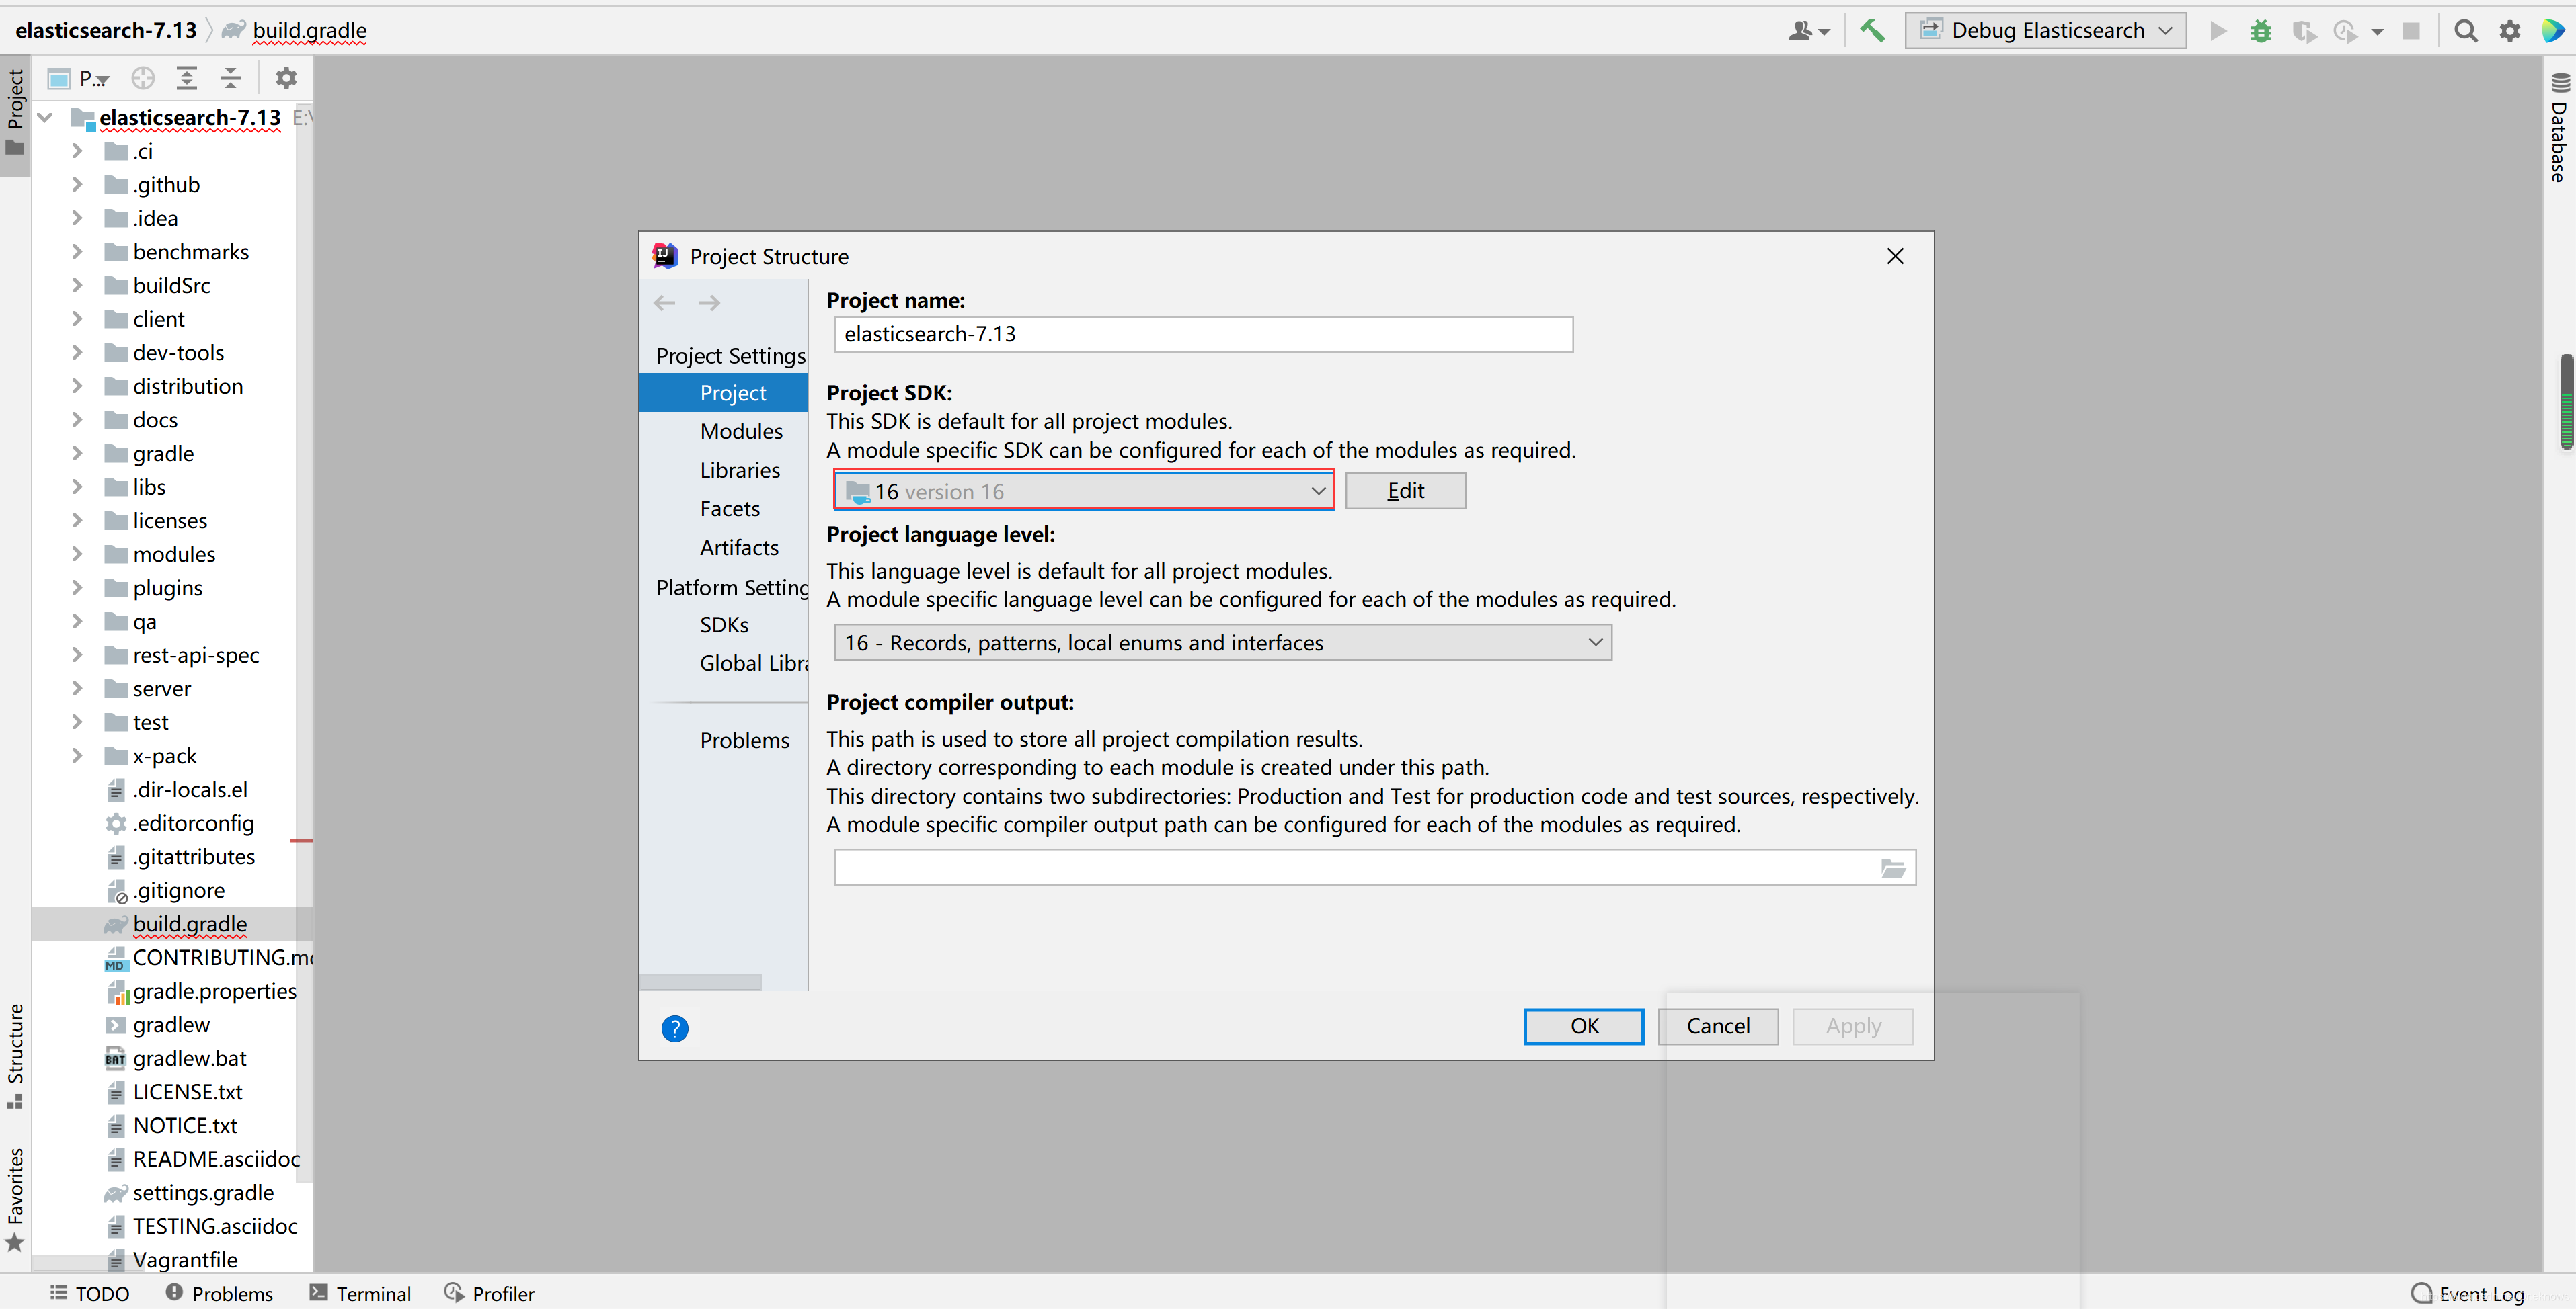Click the green Debug bug icon
Viewport: 2576px width, 1309px height.
(x=2260, y=31)
